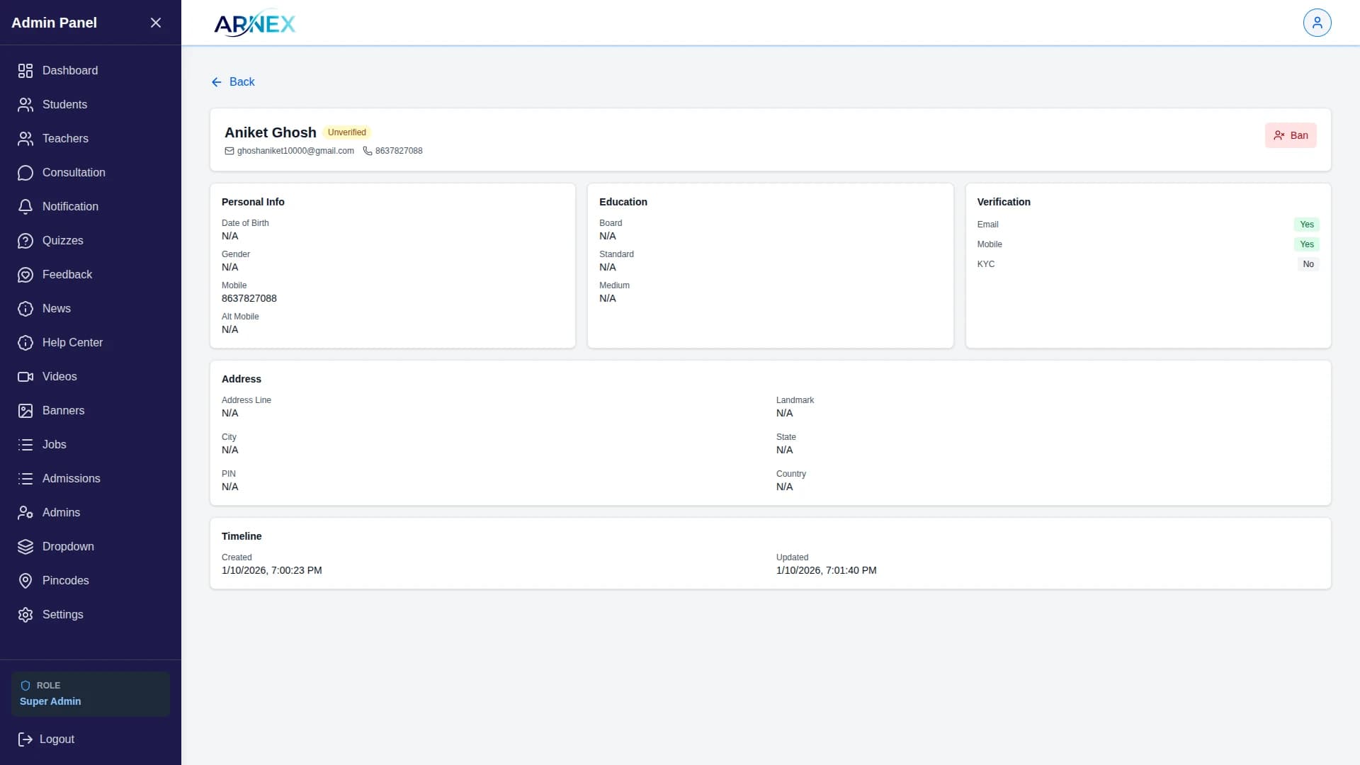Ban the user Aniket Ghosh

1290,135
